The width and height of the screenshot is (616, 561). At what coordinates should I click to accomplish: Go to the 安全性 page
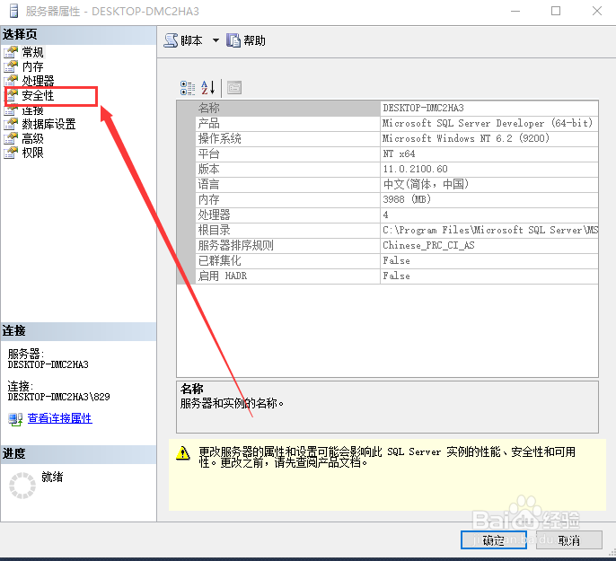38,95
